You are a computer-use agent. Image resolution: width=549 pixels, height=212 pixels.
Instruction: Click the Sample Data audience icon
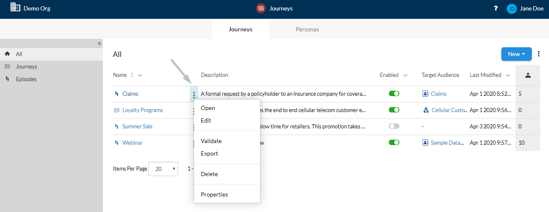click(425, 143)
